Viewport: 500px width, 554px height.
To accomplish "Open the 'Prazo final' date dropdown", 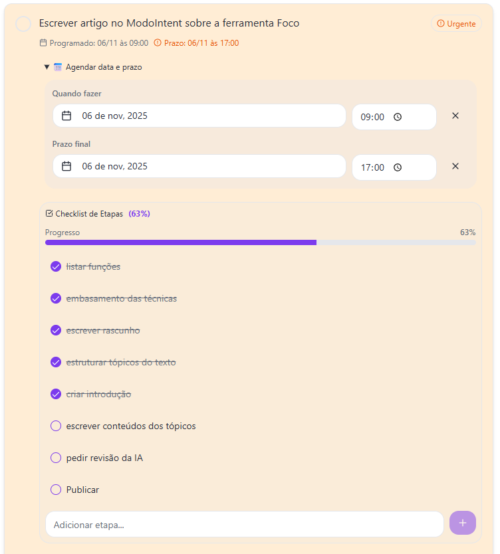I will point(199,166).
